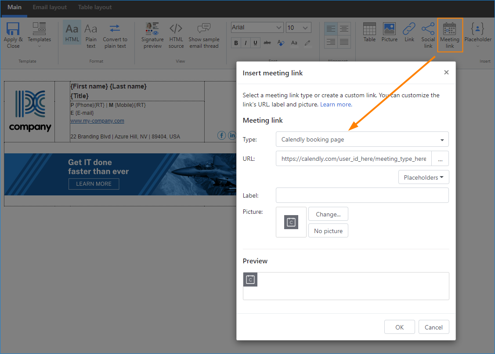Click into the Label input field

pyautogui.click(x=362, y=195)
